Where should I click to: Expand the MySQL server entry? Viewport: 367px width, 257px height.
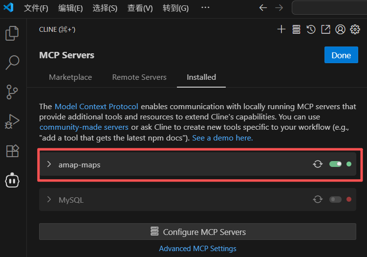tap(49, 200)
